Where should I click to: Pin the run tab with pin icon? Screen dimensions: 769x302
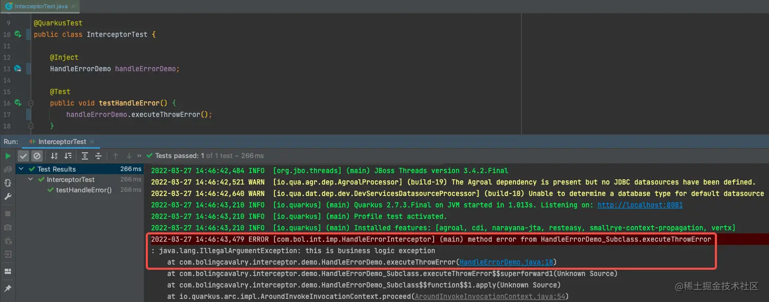[8, 288]
